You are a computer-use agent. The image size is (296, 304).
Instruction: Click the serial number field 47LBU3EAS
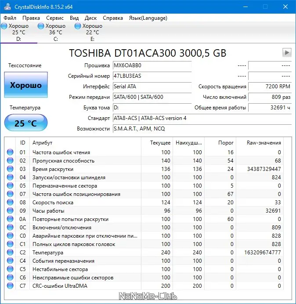tap(152, 76)
